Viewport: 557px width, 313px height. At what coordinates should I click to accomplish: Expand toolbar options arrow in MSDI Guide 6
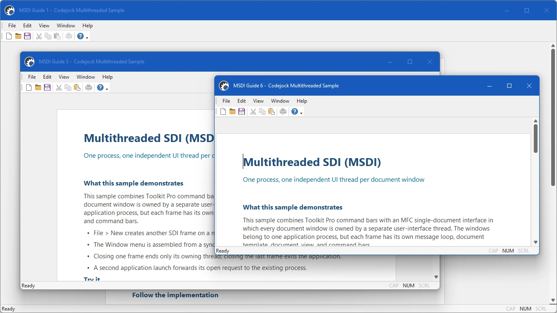click(301, 113)
